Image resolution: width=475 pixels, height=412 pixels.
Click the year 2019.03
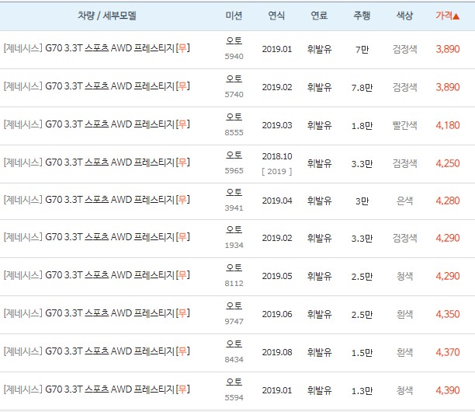click(x=277, y=125)
